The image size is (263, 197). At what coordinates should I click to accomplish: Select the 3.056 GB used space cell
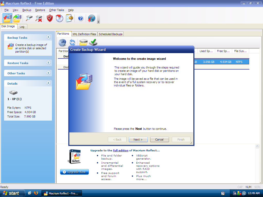click(209, 62)
